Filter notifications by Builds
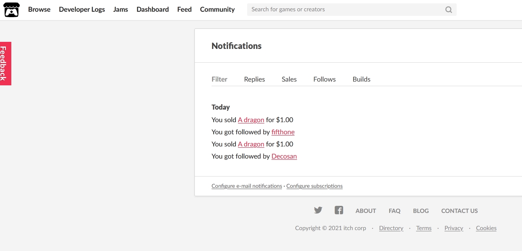This screenshot has width=522, height=251. point(362,79)
